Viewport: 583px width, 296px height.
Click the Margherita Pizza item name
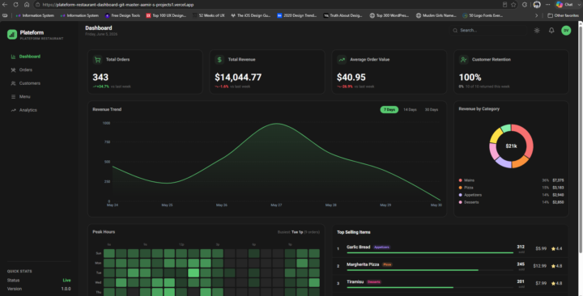[363, 264]
